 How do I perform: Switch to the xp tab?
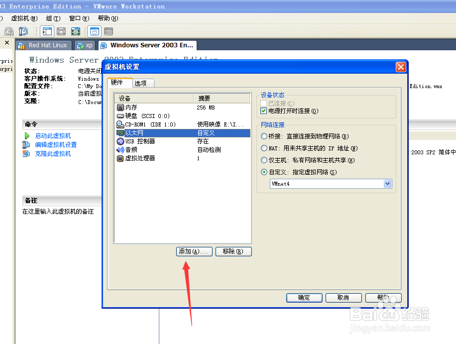(85, 45)
